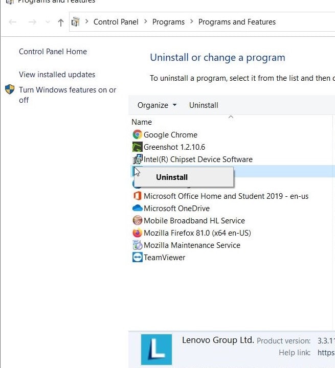Select Intel(R) Chipset Device Software entry

point(198,159)
